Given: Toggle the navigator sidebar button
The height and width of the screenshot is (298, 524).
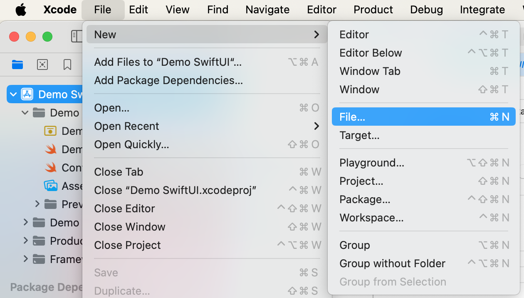Looking at the screenshot, I should 77,36.
